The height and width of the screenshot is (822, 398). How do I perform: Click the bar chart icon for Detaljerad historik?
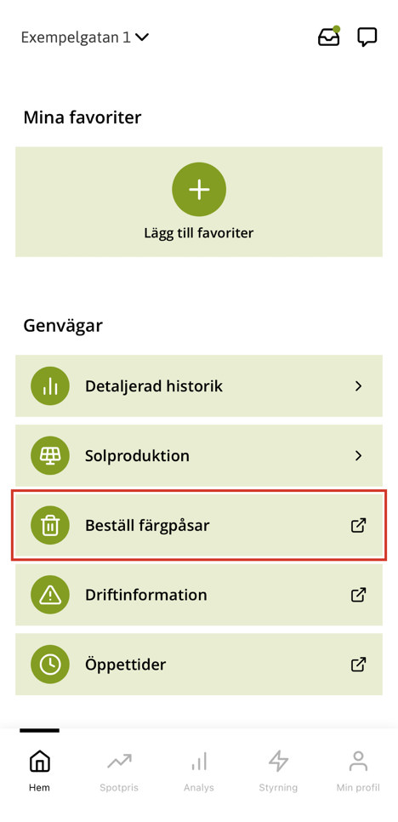50,385
